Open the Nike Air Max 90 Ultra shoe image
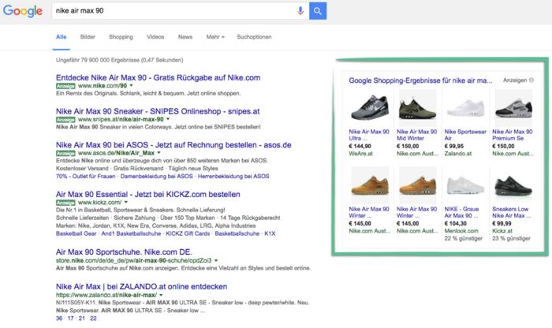This screenshot has width=552, height=328. tap(367, 105)
